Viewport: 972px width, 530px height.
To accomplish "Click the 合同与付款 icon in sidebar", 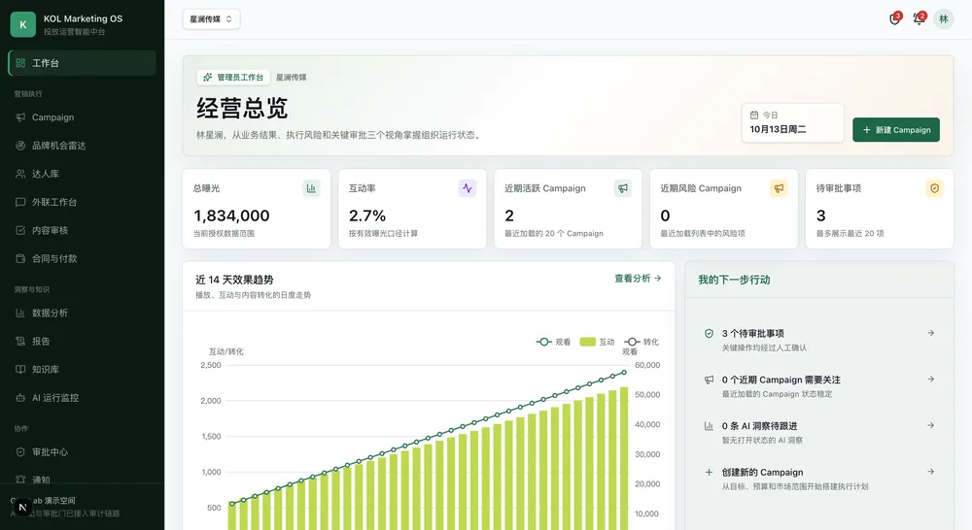I will [x=20, y=259].
